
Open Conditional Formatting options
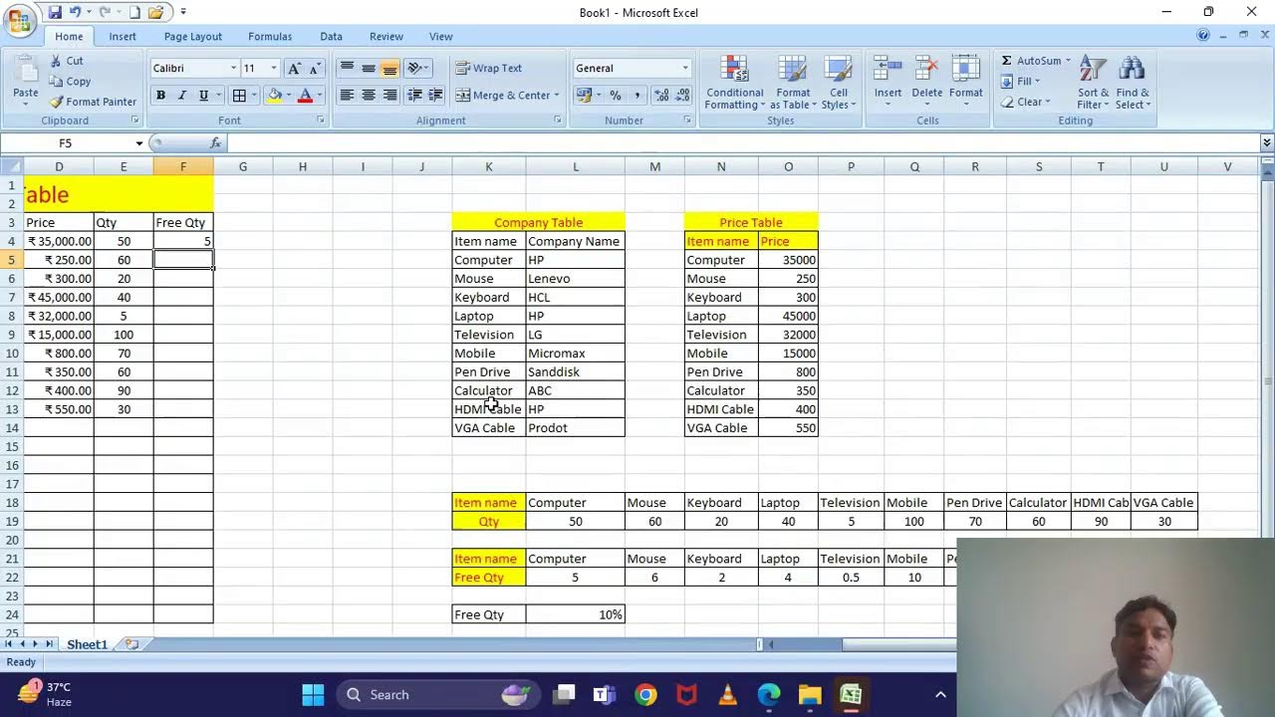[735, 82]
